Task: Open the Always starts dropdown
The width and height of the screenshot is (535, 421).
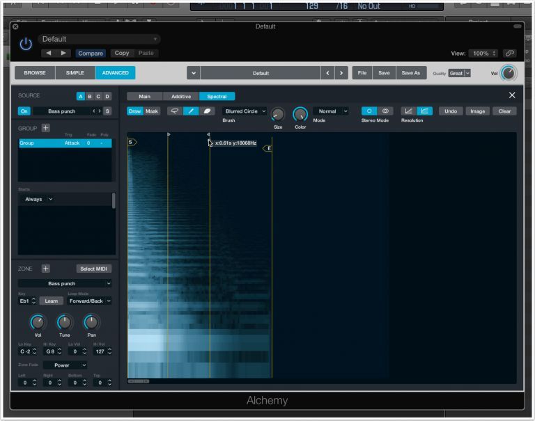Action: [x=38, y=199]
